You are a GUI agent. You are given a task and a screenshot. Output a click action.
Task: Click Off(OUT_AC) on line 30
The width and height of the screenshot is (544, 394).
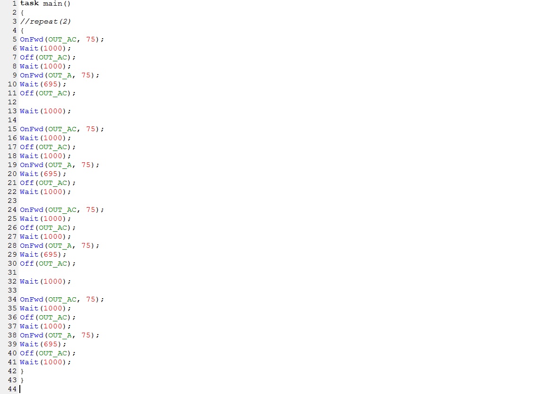tap(48, 264)
